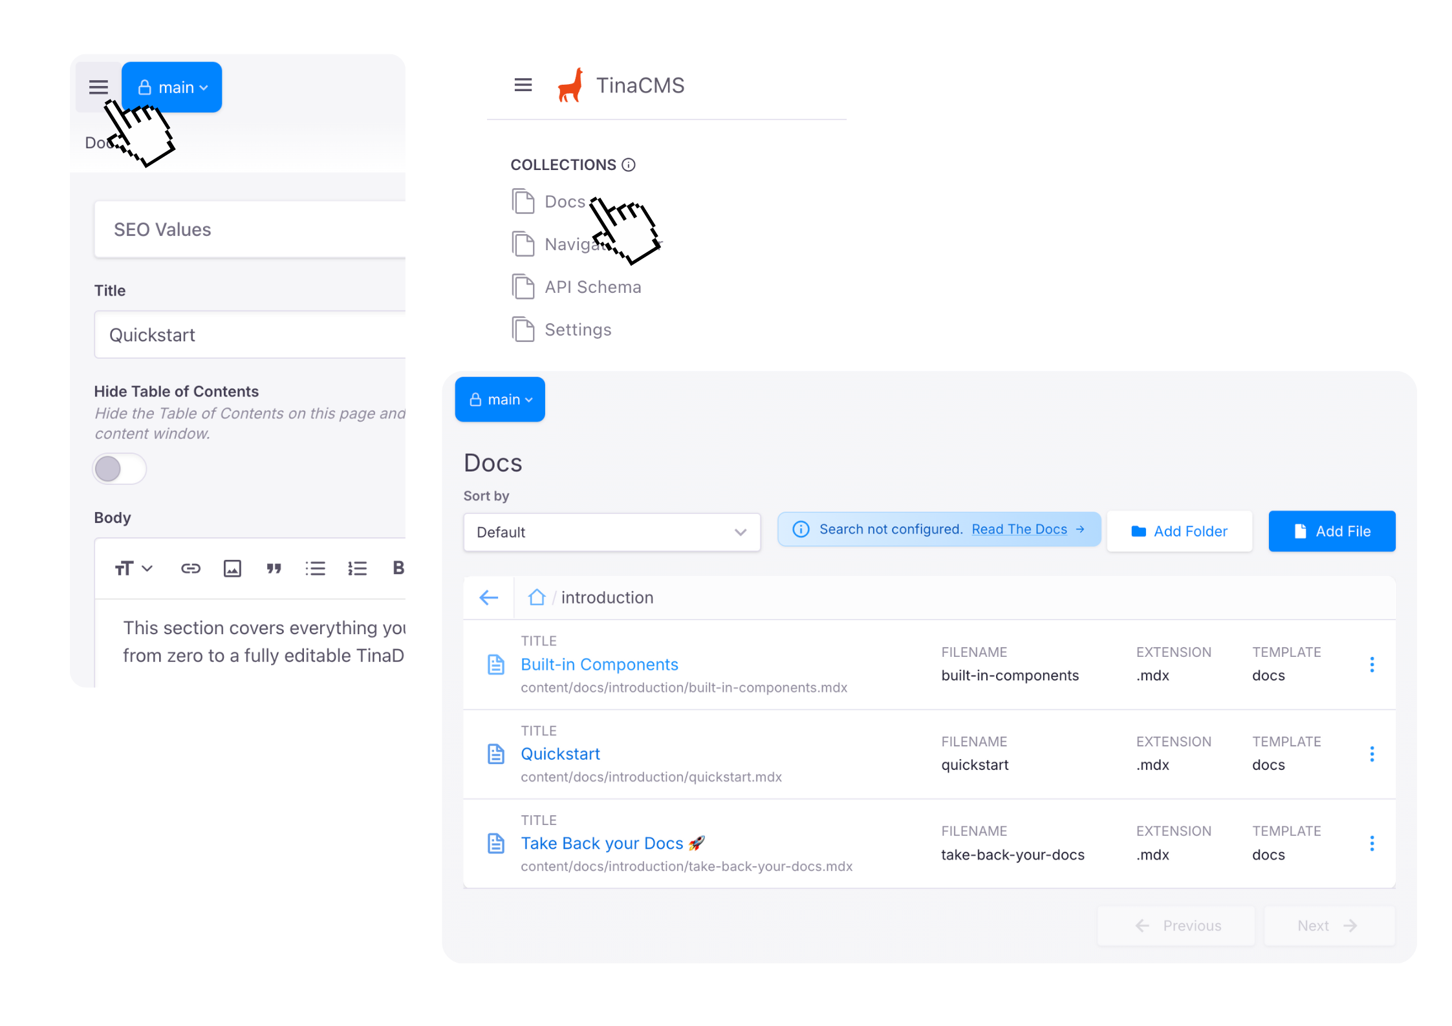Insert image via Body toolbar icon

pos(232,568)
